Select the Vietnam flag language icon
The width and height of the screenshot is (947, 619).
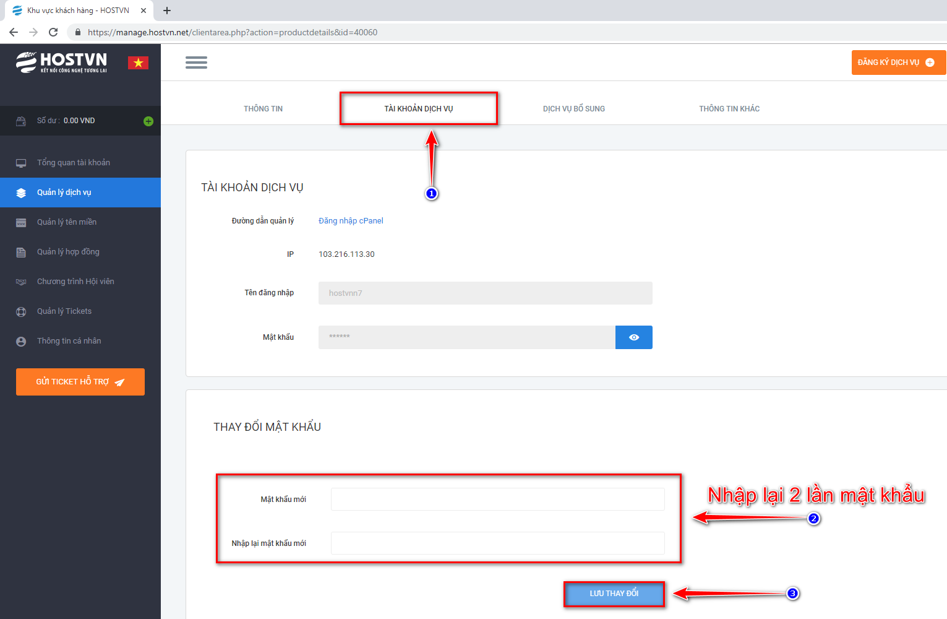[x=138, y=63]
